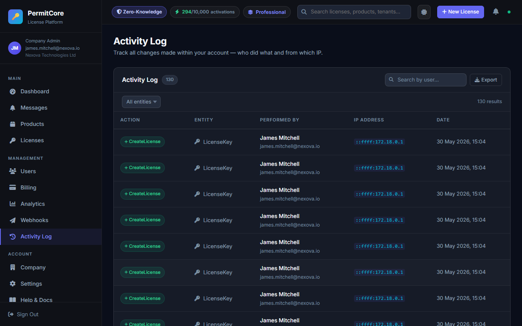Click the Help & Docs book icon
The image size is (522, 326).
tap(13, 300)
